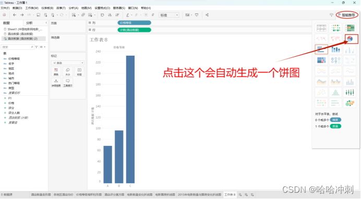The image size is (361, 199).
Task: Click the 工作表 8 sheet title
Action: [99, 40]
